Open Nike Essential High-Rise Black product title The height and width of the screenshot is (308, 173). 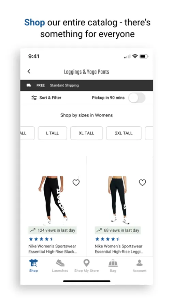(x=53, y=249)
